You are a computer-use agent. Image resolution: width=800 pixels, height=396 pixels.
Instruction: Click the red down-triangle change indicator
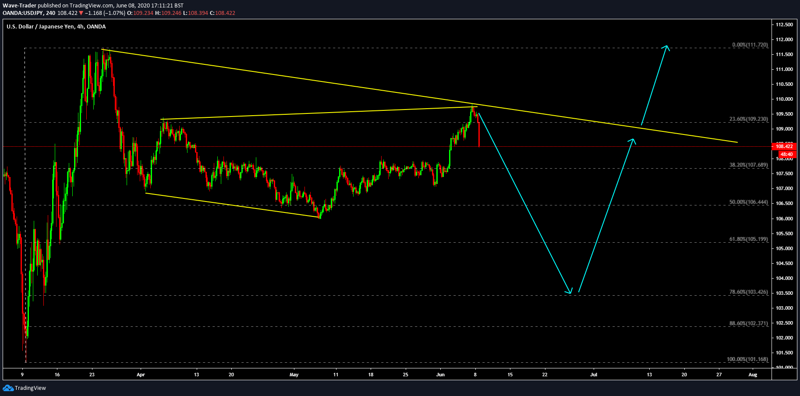coord(81,13)
